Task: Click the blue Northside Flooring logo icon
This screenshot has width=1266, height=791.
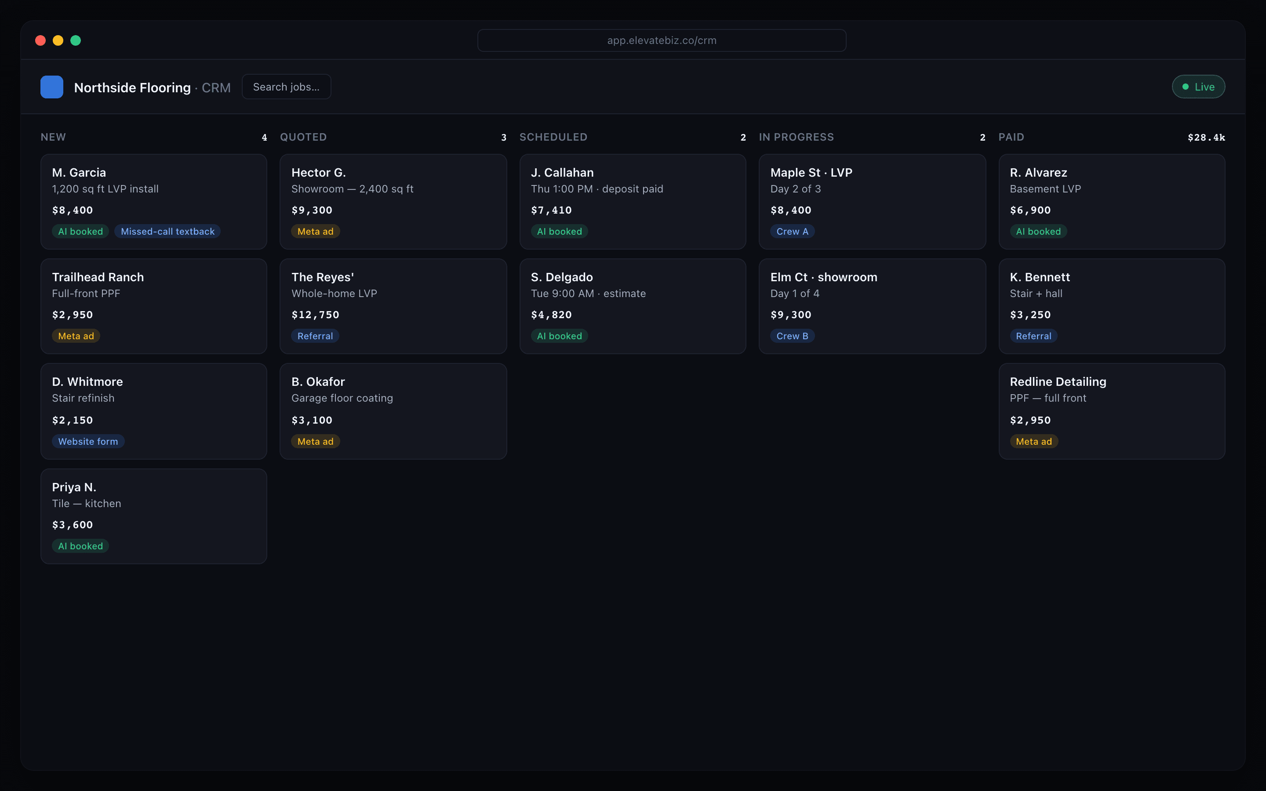Action: tap(52, 87)
